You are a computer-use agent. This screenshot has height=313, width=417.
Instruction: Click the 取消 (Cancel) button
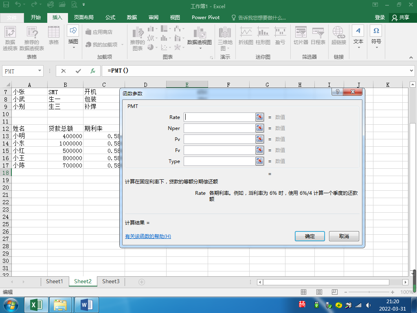[x=344, y=236]
